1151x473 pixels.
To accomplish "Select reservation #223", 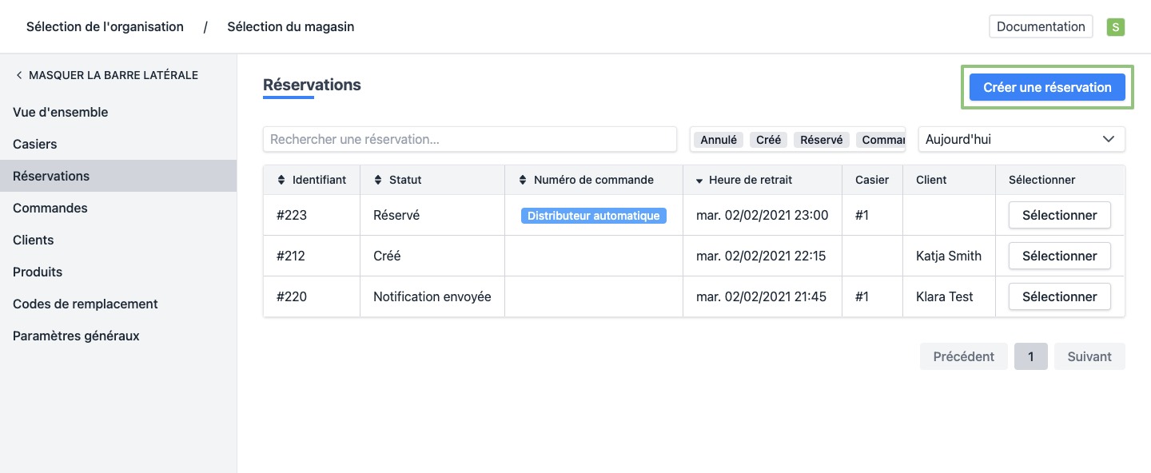I will [1059, 216].
